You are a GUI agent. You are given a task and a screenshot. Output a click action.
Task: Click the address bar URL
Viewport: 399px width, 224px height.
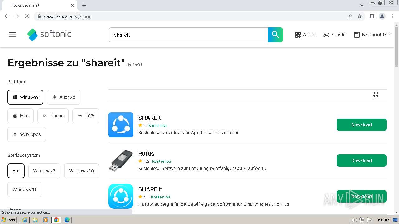(x=68, y=16)
